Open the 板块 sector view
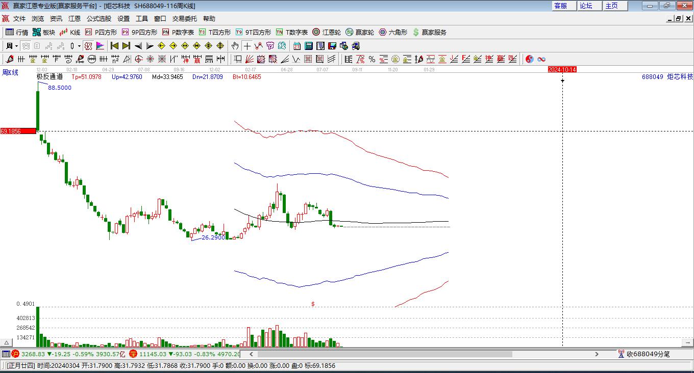This screenshot has height=373, width=694. pyautogui.click(x=44, y=32)
